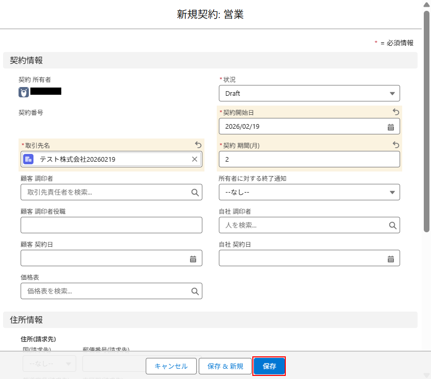The width and height of the screenshot is (431, 379).
Task: Click the 顧客 契約日 calendar icon
Action: pos(193,259)
